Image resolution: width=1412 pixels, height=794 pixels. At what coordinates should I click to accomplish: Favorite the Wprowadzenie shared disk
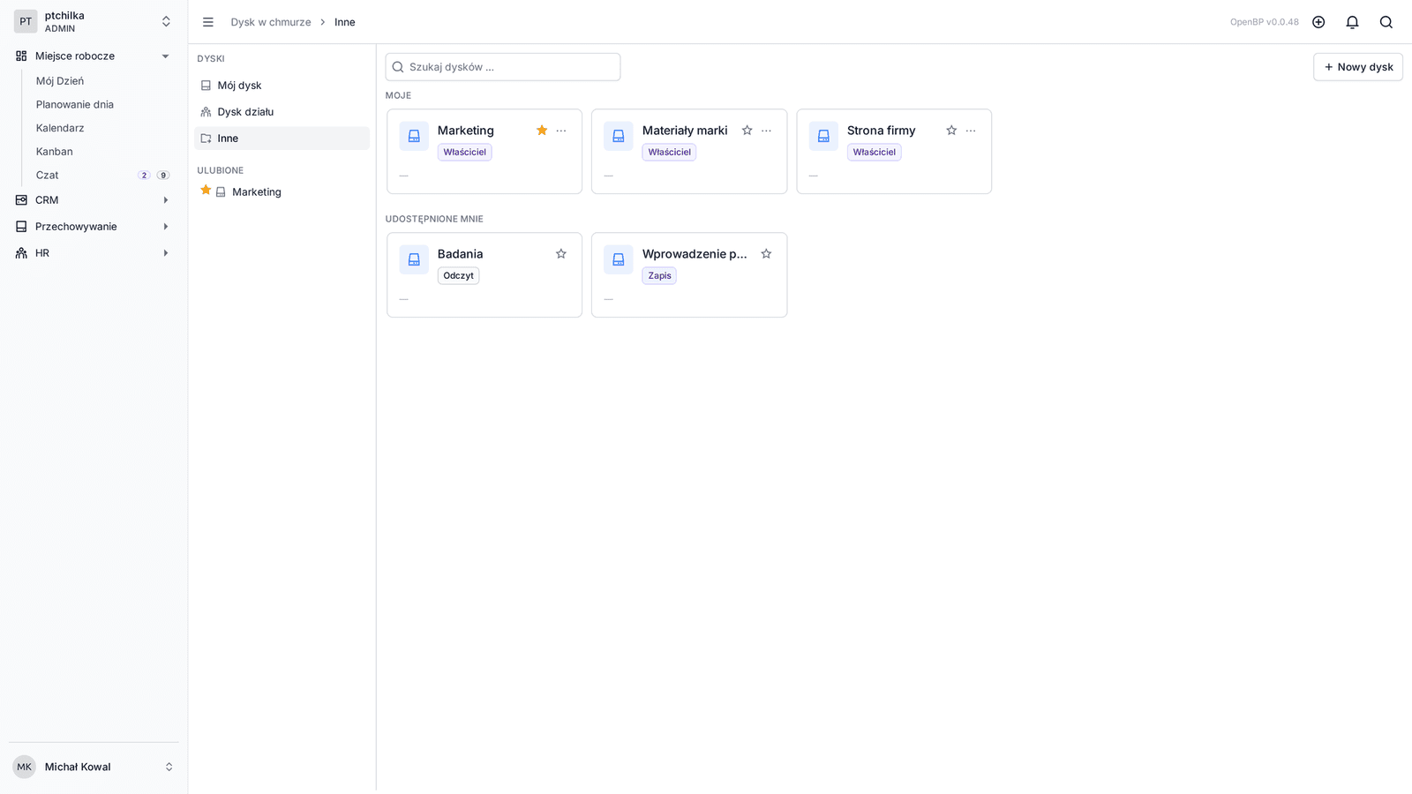[766, 254]
